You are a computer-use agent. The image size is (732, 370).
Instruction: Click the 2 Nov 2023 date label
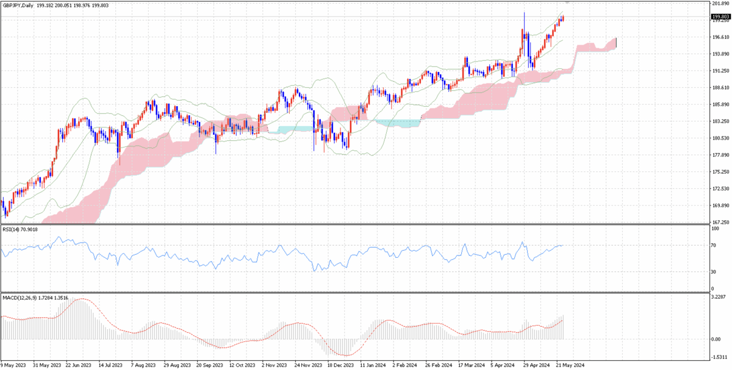click(x=275, y=366)
